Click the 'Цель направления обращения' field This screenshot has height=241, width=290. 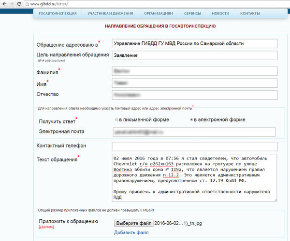click(x=195, y=55)
